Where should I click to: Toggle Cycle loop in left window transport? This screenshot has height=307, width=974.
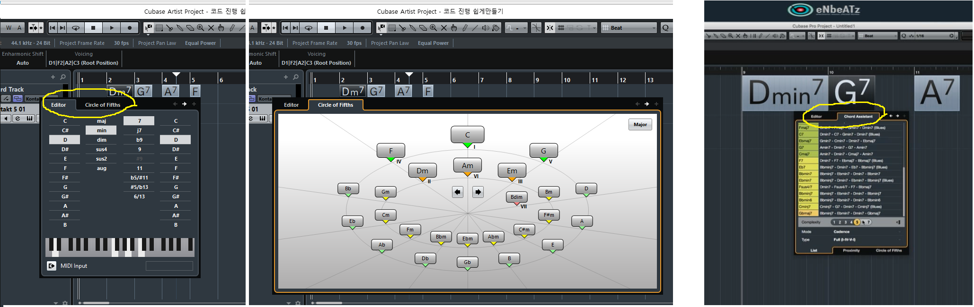pyautogui.click(x=75, y=28)
